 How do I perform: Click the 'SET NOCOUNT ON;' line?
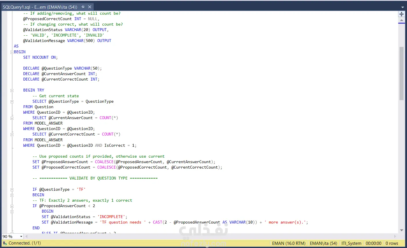pos(40,57)
